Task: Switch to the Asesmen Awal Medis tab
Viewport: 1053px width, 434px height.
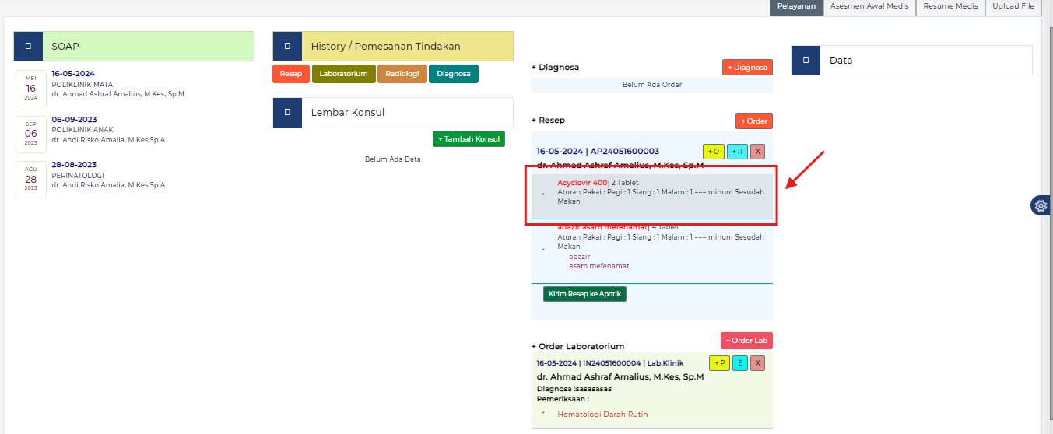Action: point(869,6)
